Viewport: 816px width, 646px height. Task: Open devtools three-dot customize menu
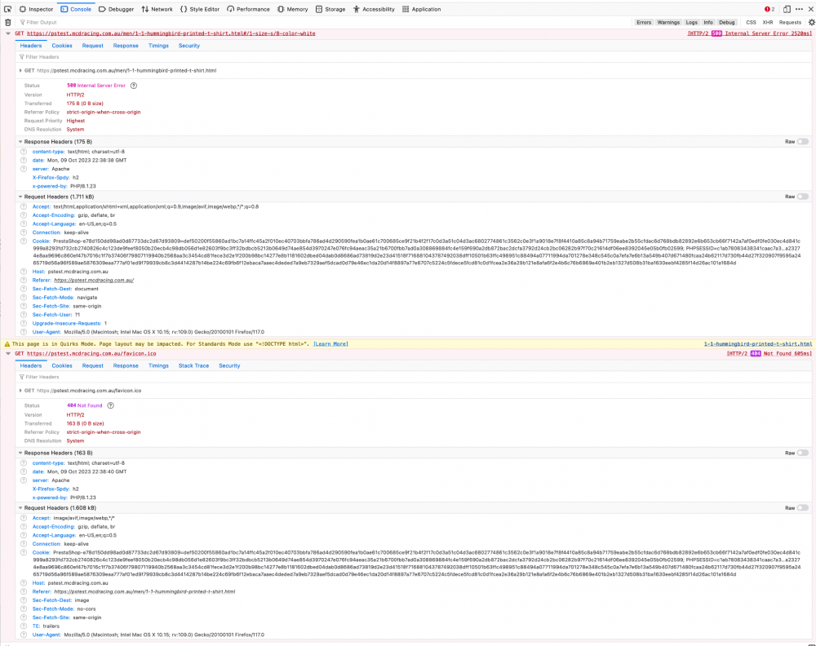click(x=800, y=9)
